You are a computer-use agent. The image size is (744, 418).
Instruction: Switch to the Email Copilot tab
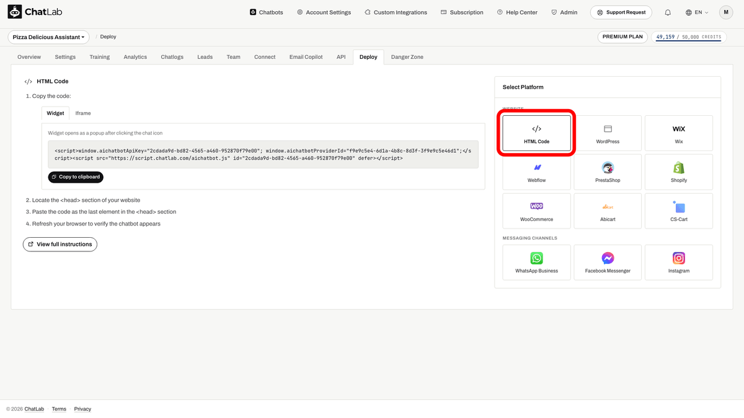(306, 57)
